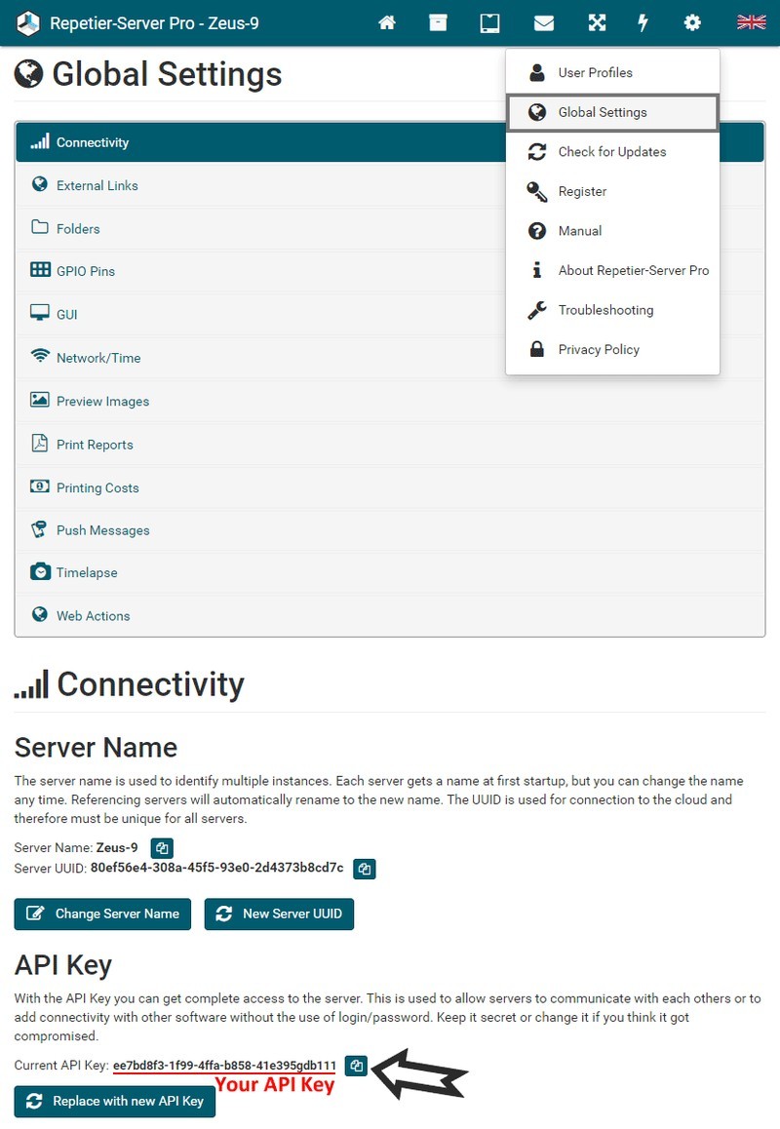Open the UK flag language selector
This screenshot has height=1129, width=780.
click(751, 22)
